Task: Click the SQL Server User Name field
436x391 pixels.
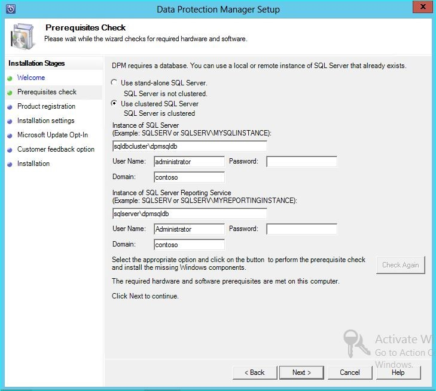Action: (x=189, y=162)
